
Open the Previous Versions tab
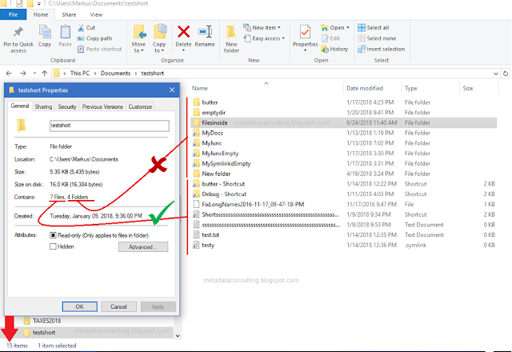point(102,106)
